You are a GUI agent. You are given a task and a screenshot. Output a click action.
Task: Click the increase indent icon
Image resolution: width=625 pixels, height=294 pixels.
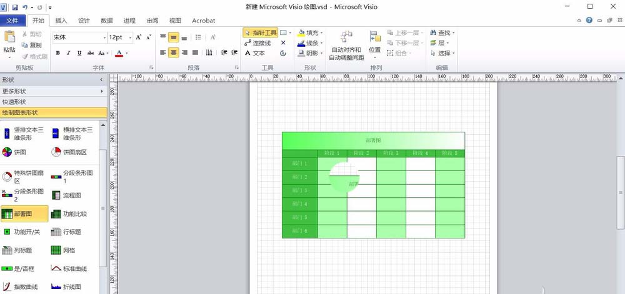click(x=234, y=52)
